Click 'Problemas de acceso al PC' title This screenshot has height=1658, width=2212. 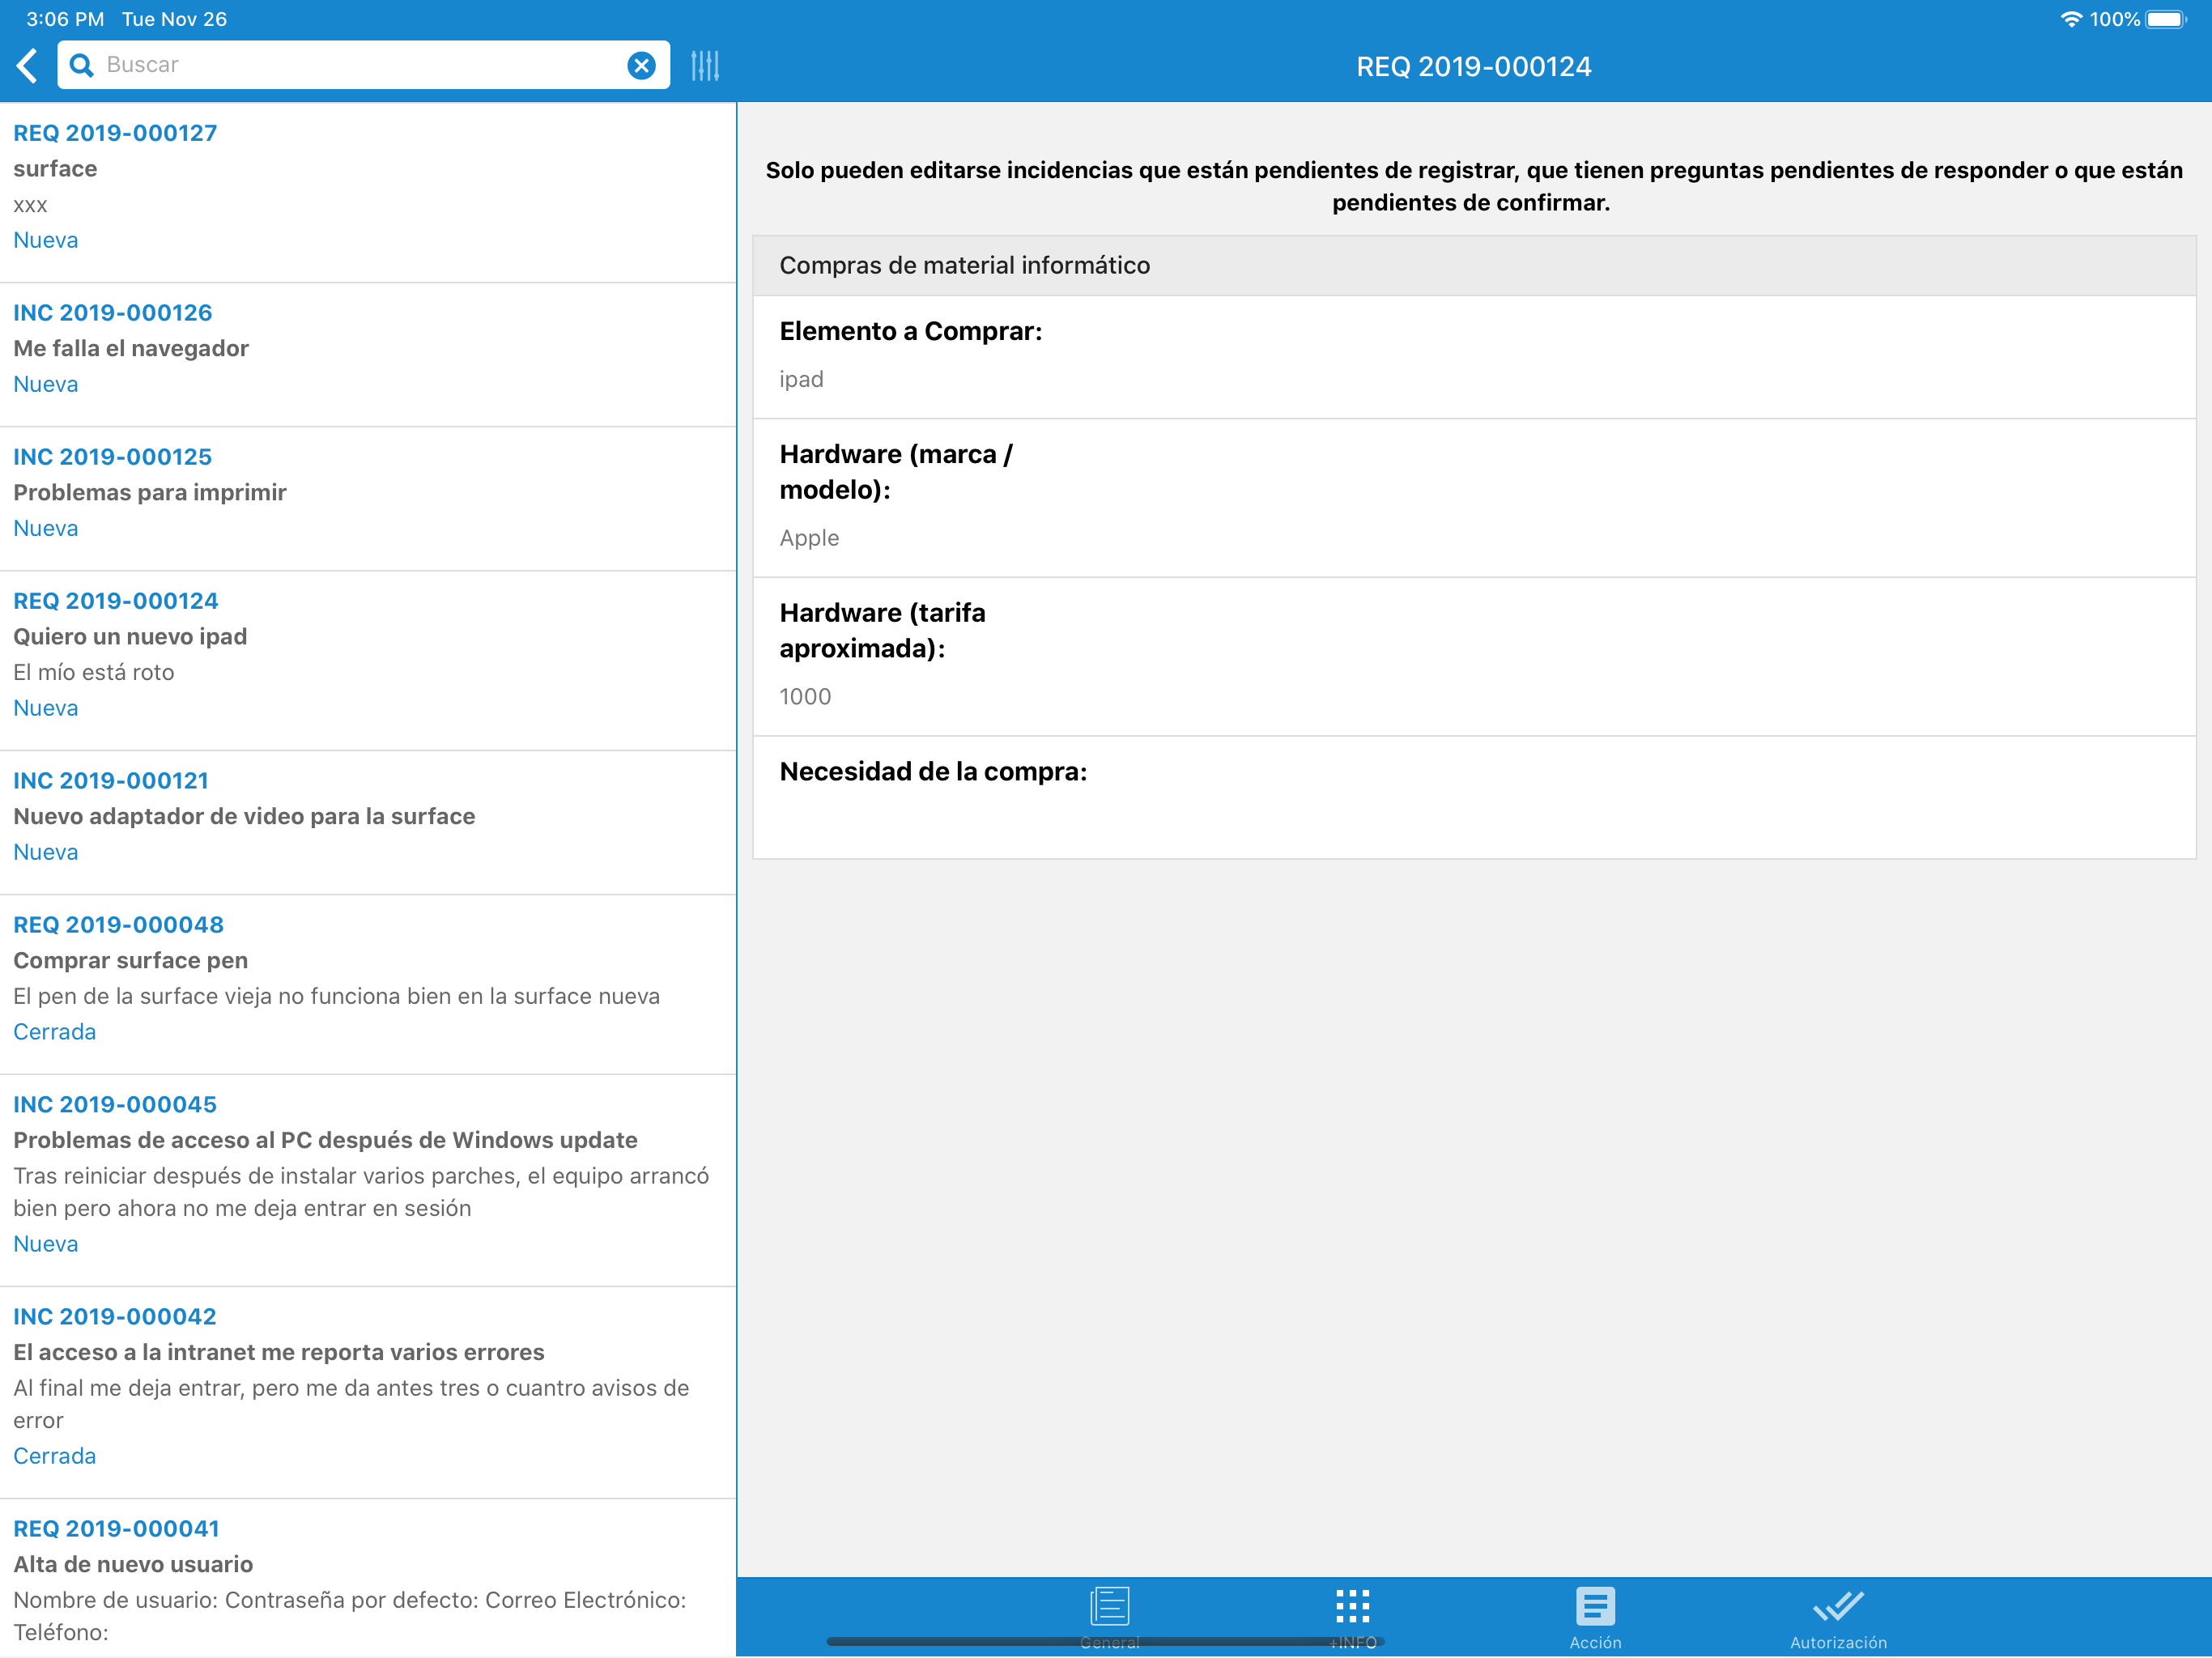coord(325,1140)
